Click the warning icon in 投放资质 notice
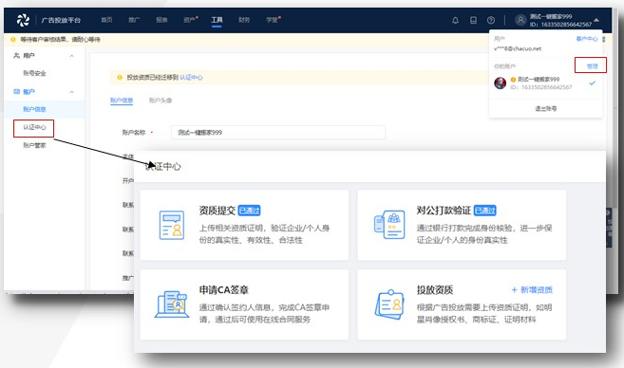 pos(120,78)
